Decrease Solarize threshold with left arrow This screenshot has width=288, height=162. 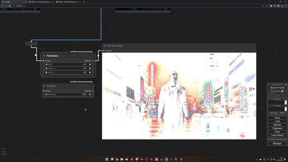point(46,94)
